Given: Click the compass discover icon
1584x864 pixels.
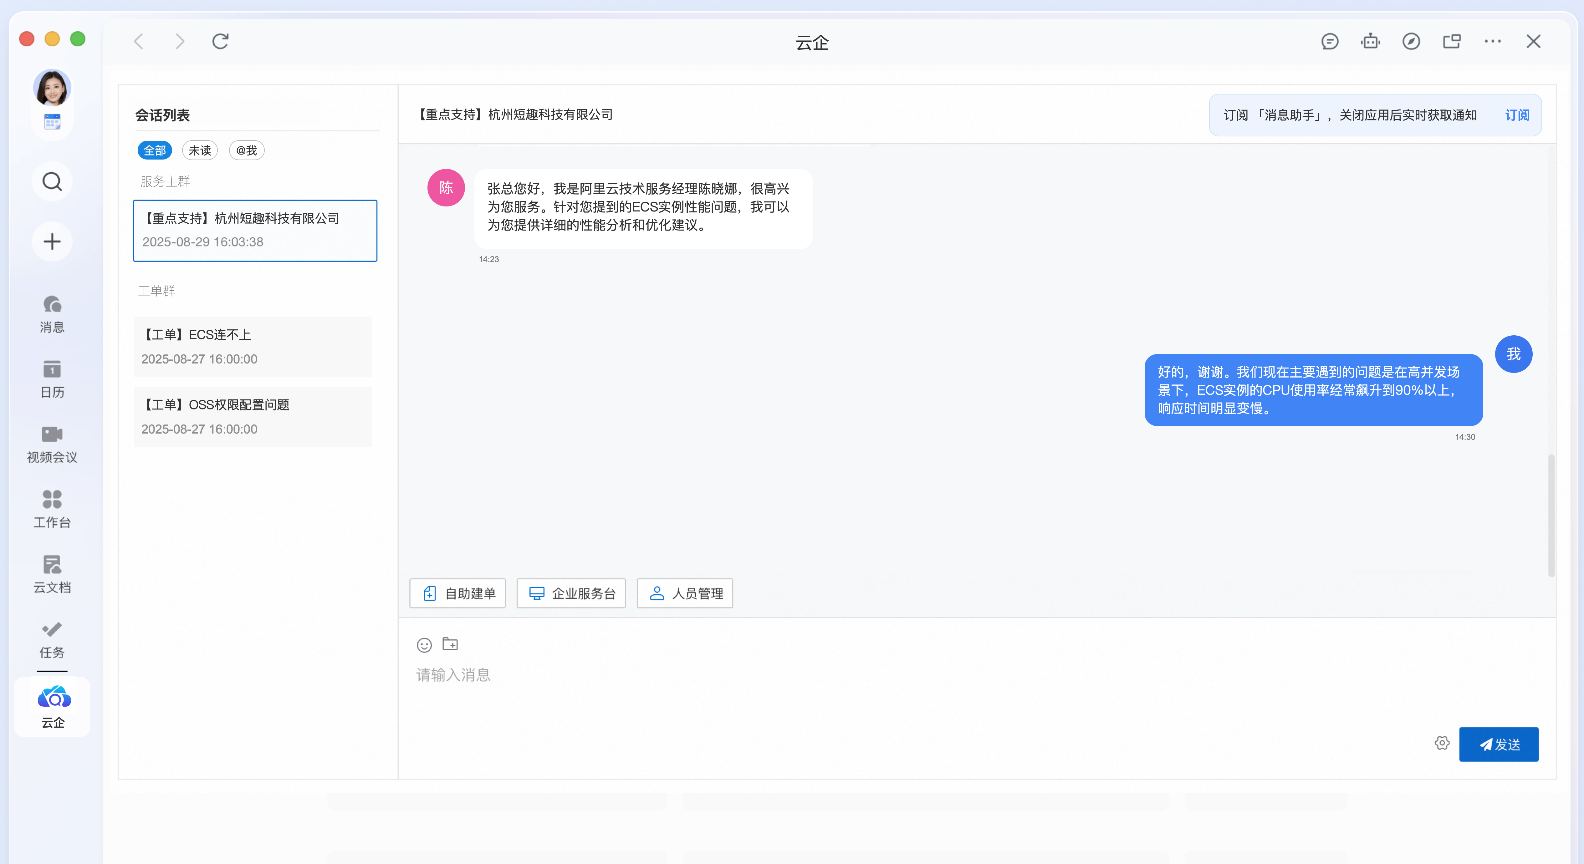Looking at the screenshot, I should point(1411,42).
